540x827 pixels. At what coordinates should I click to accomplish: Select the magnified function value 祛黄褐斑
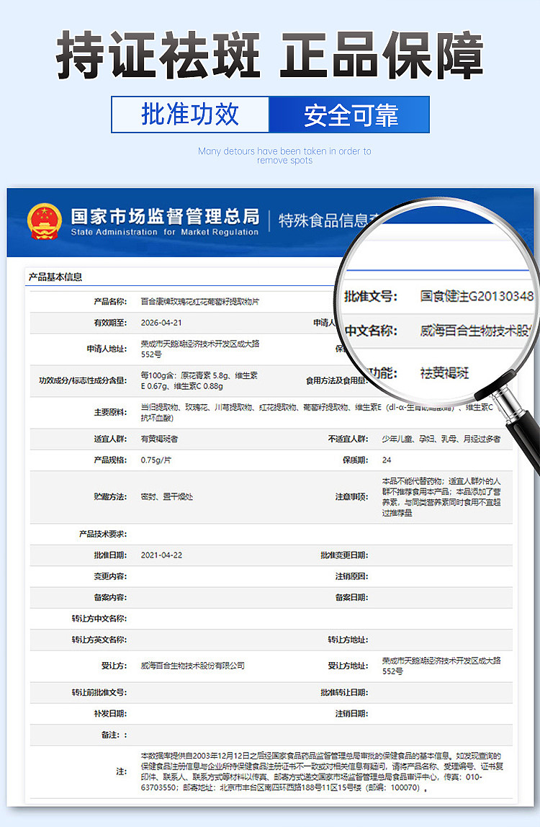[x=444, y=373]
